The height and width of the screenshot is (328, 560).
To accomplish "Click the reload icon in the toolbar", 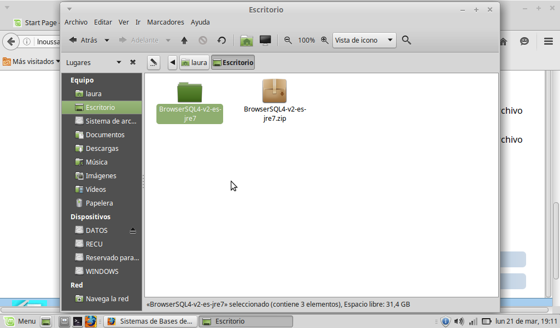I will pos(221,40).
